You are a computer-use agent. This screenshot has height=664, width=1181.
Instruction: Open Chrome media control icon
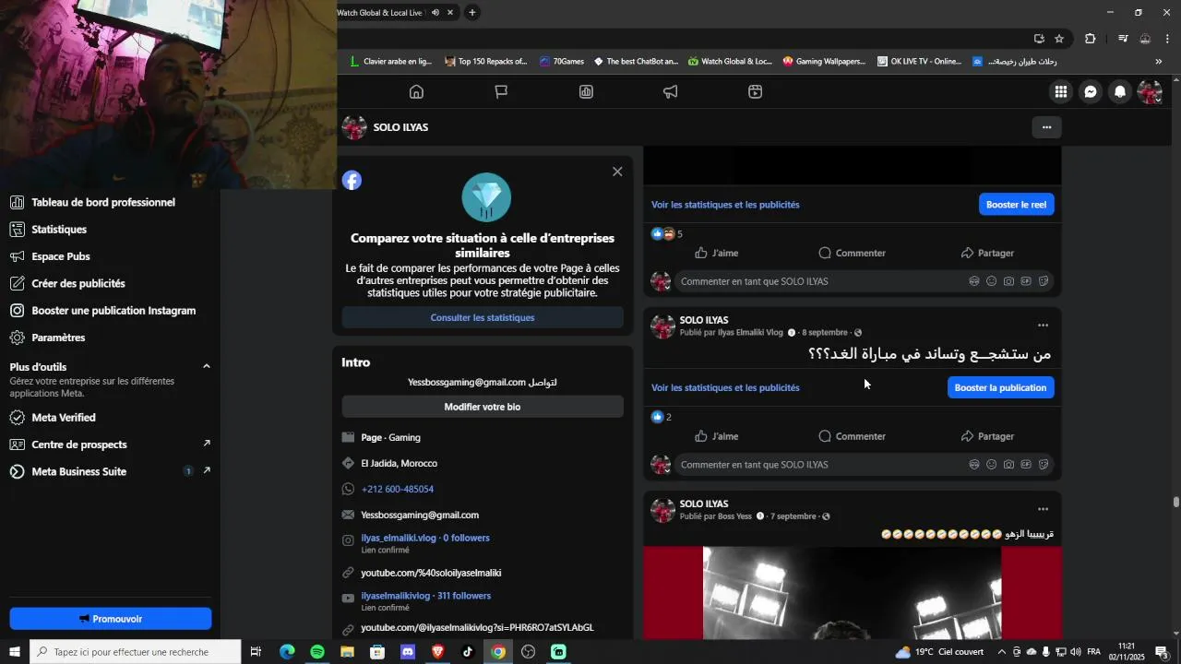(1123, 39)
